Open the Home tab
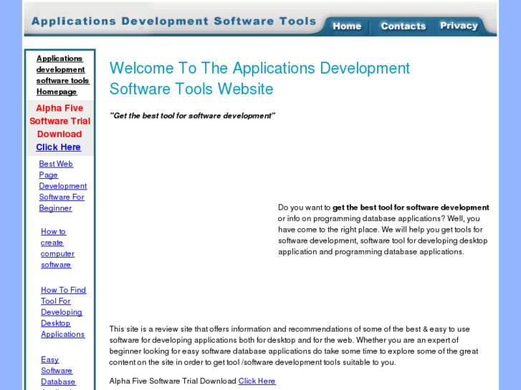The width and height of the screenshot is (521, 390). 347,26
